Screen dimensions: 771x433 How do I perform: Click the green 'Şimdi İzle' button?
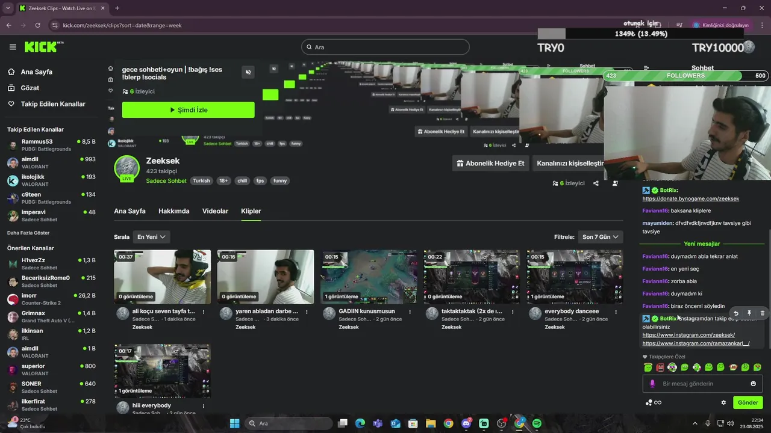coord(188,110)
